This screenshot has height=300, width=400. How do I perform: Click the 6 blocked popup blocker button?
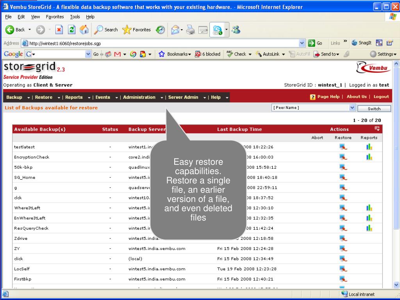pyautogui.click(x=208, y=54)
